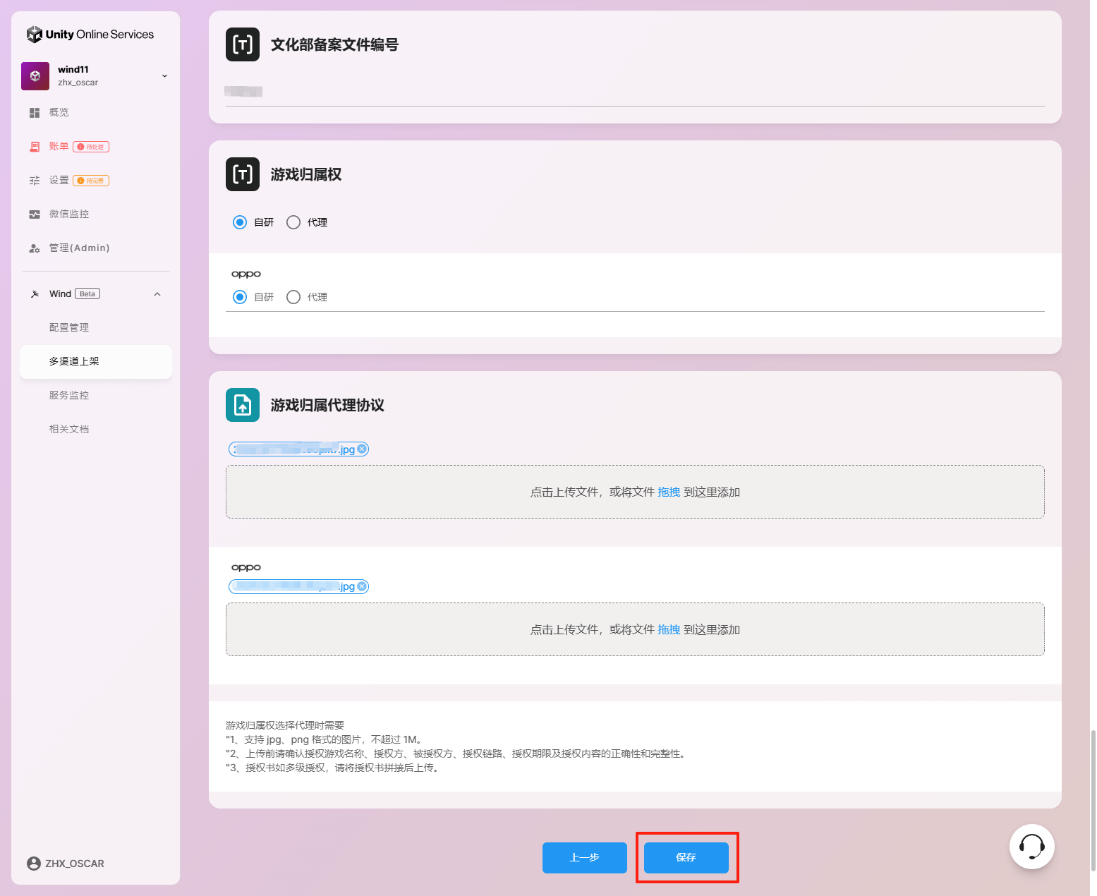Click the 管理(Admin) user icon
This screenshot has width=1097, height=896.
pos(35,248)
